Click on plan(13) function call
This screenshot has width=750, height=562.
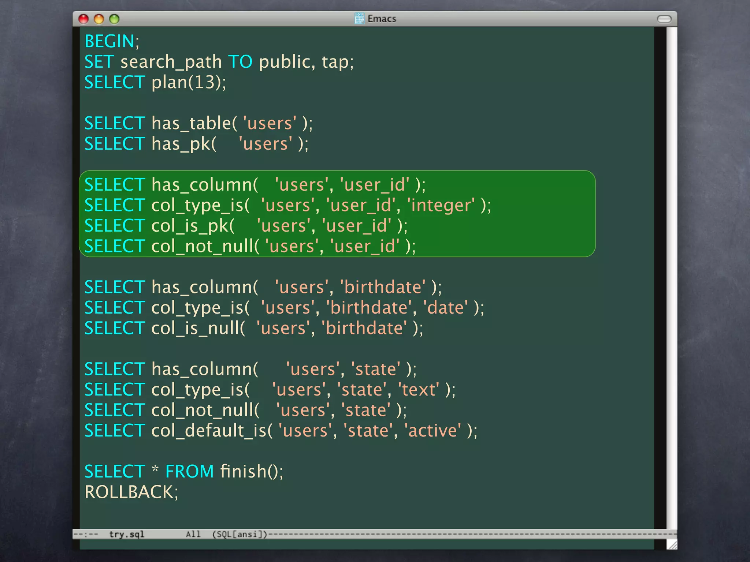pyautogui.click(x=186, y=82)
